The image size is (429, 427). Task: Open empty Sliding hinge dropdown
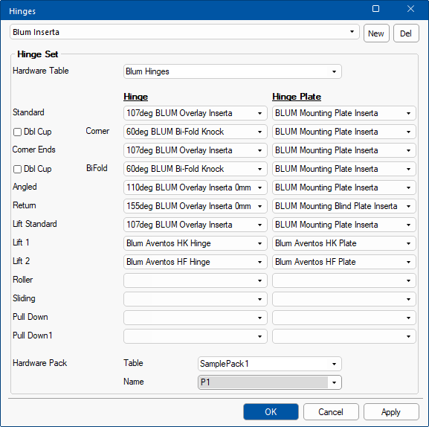point(195,299)
